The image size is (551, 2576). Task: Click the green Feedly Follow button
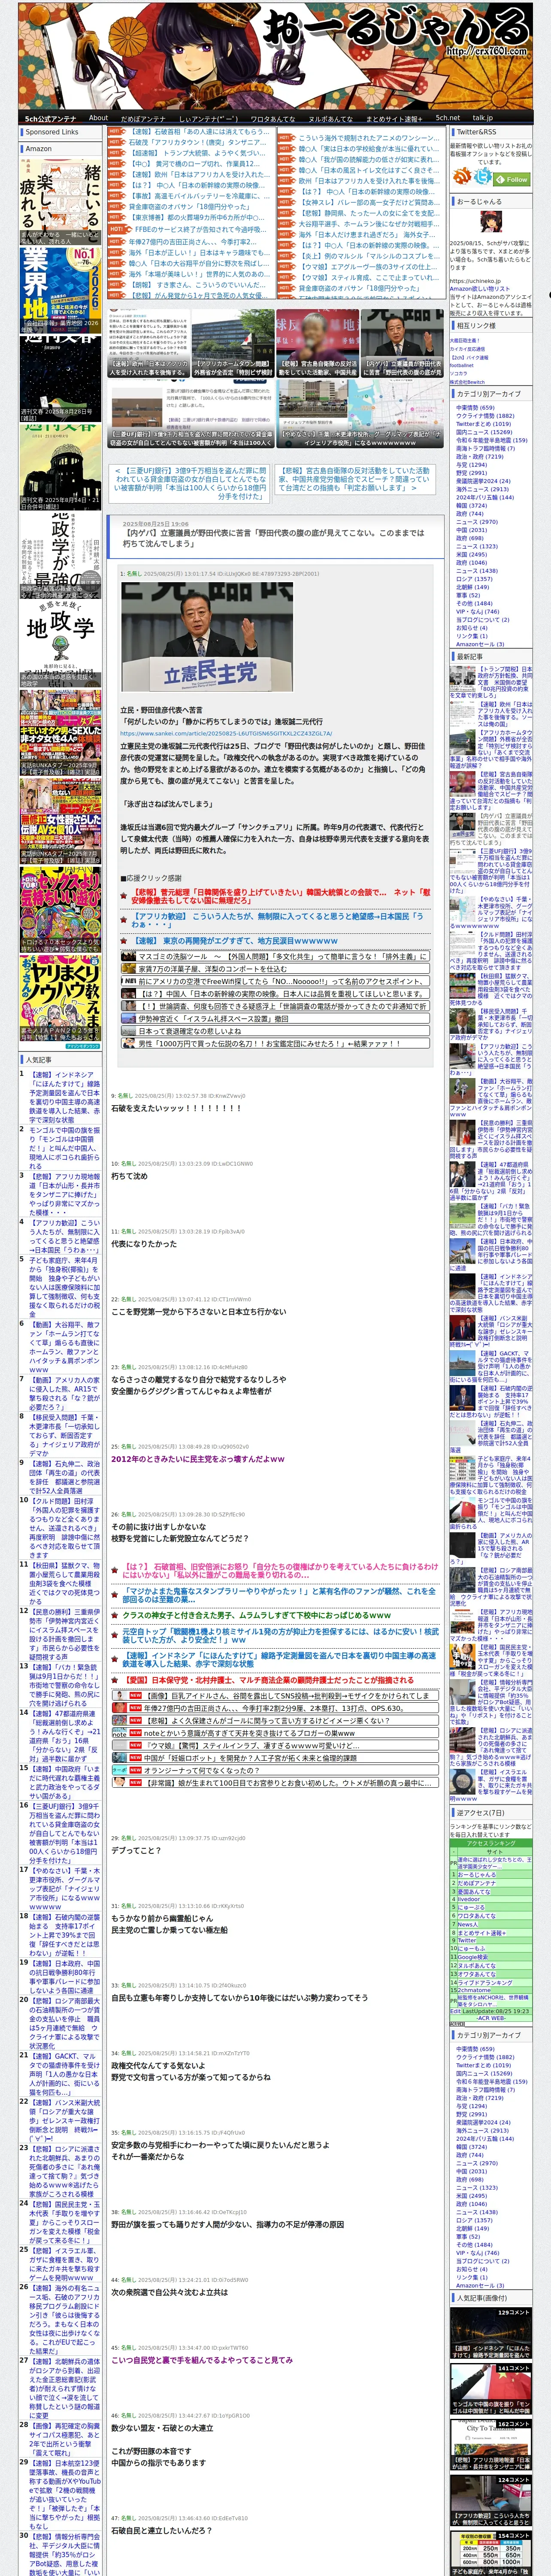(513, 180)
